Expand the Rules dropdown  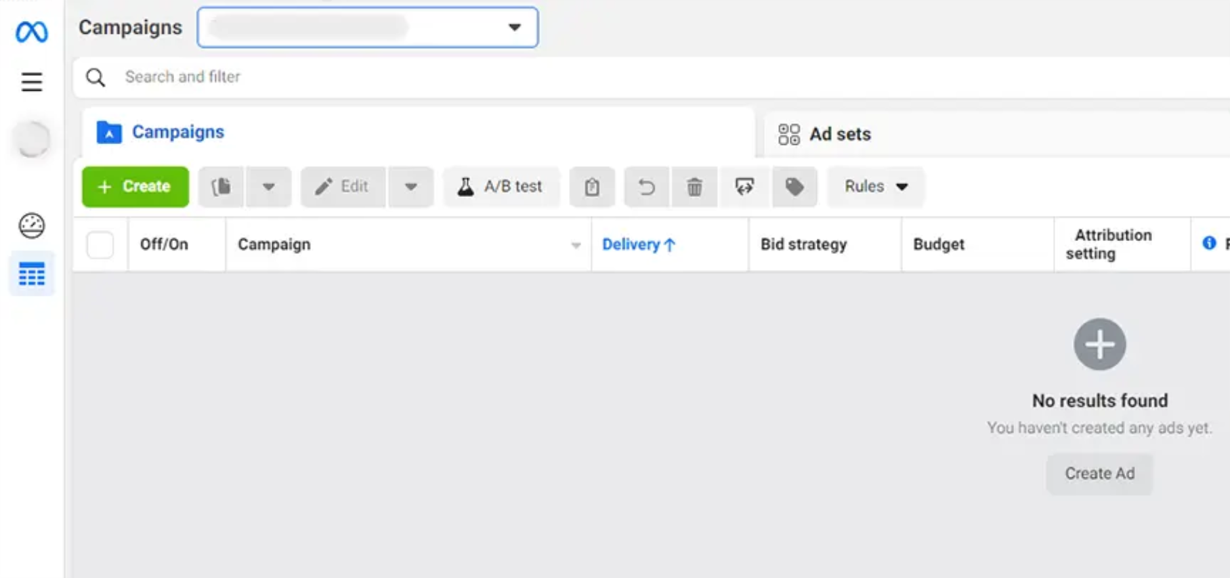[875, 187]
